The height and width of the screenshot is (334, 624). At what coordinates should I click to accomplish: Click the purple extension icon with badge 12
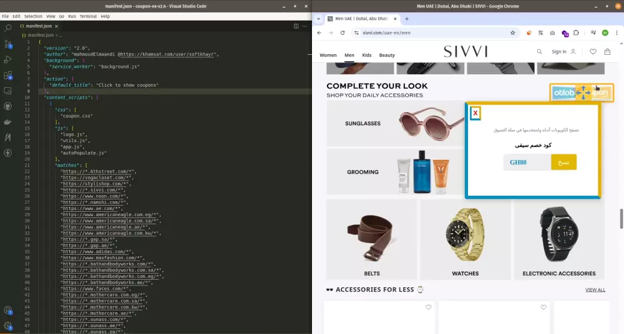click(x=565, y=34)
